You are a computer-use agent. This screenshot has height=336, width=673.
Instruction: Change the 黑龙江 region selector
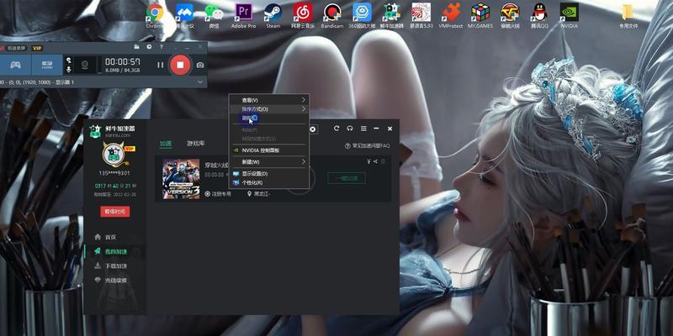pos(259,194)
